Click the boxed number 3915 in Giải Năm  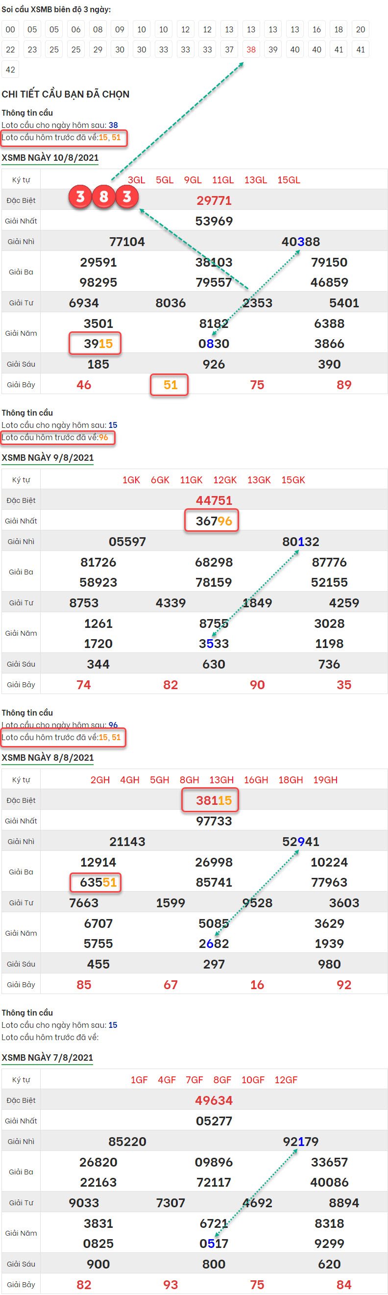(98, 344)
